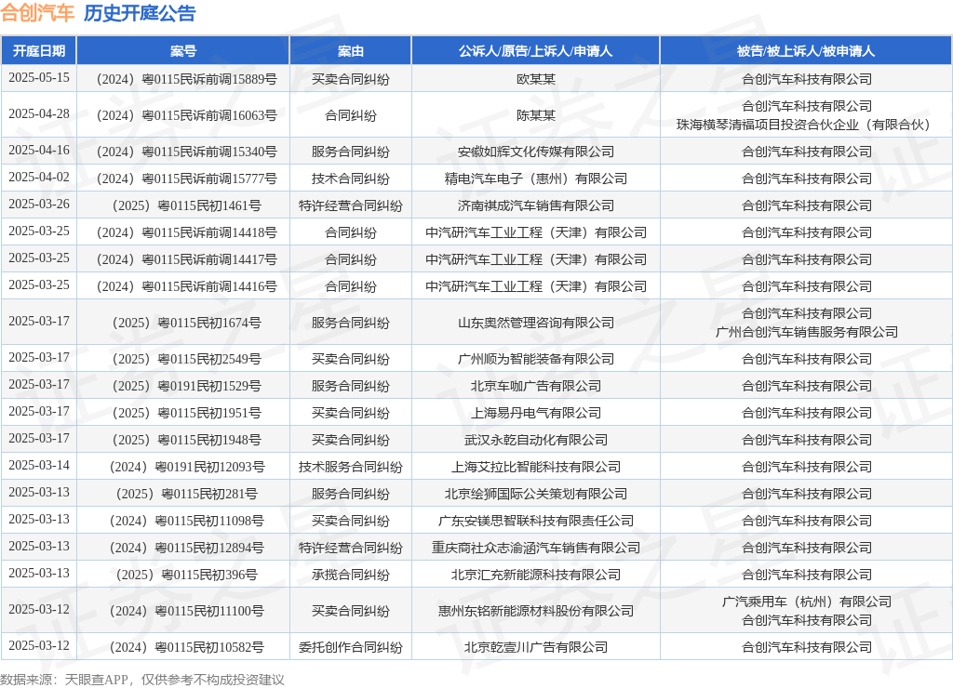This screenshot has width=953, height=688.
Task: Click the 承揽合同纠纷 cause cell
Action: [351, 575]
